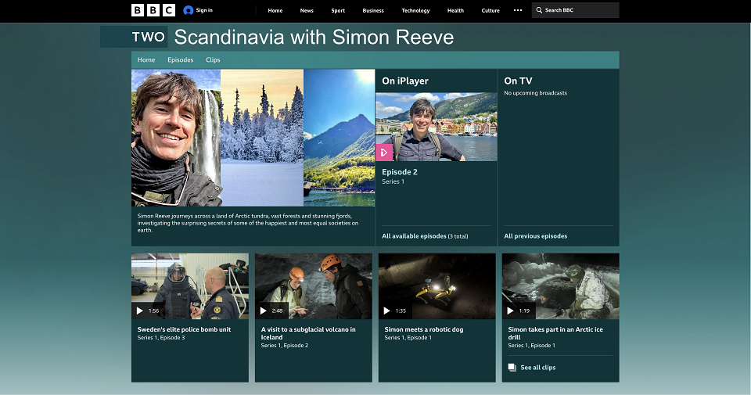
Task: Click the bomb unit clip thumbnail
Action: (190, 286)
